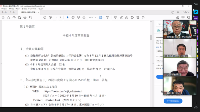Click the ログイン sign-in button
The width and height of the screenshot is (200, 112).
point(186,12)
